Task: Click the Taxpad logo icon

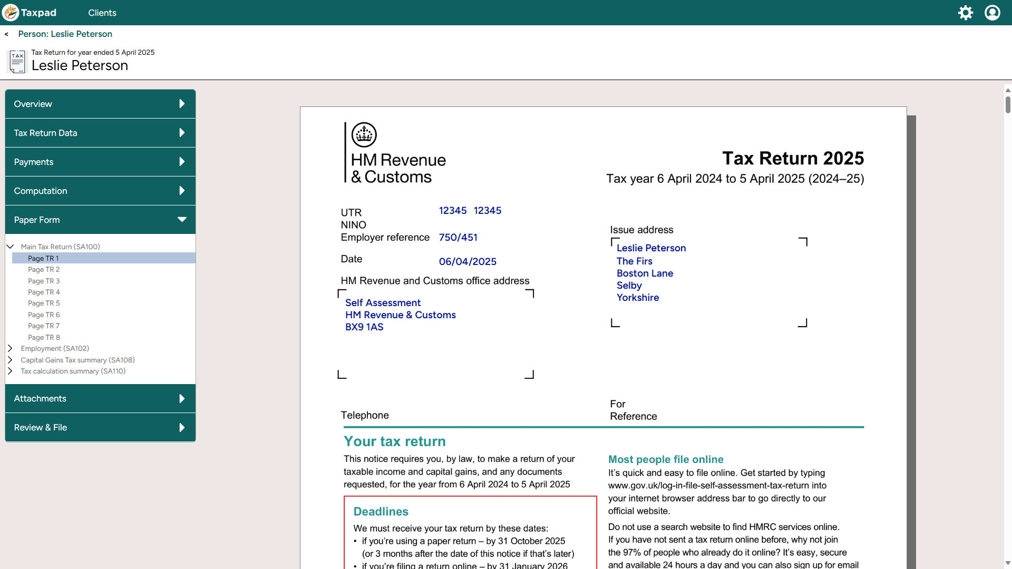Action: pos(11,13)
